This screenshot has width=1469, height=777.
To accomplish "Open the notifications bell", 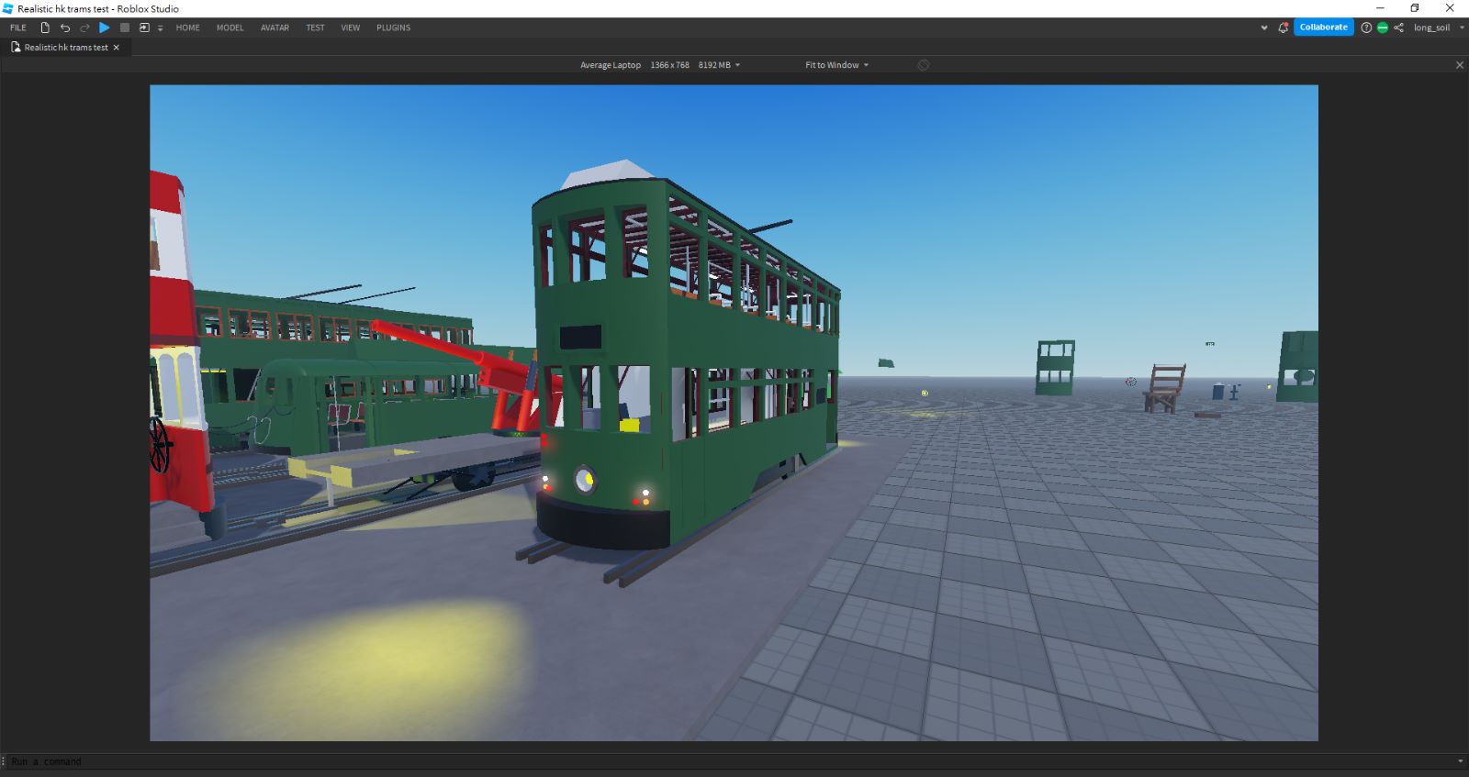I will (x=1283, y=28).
